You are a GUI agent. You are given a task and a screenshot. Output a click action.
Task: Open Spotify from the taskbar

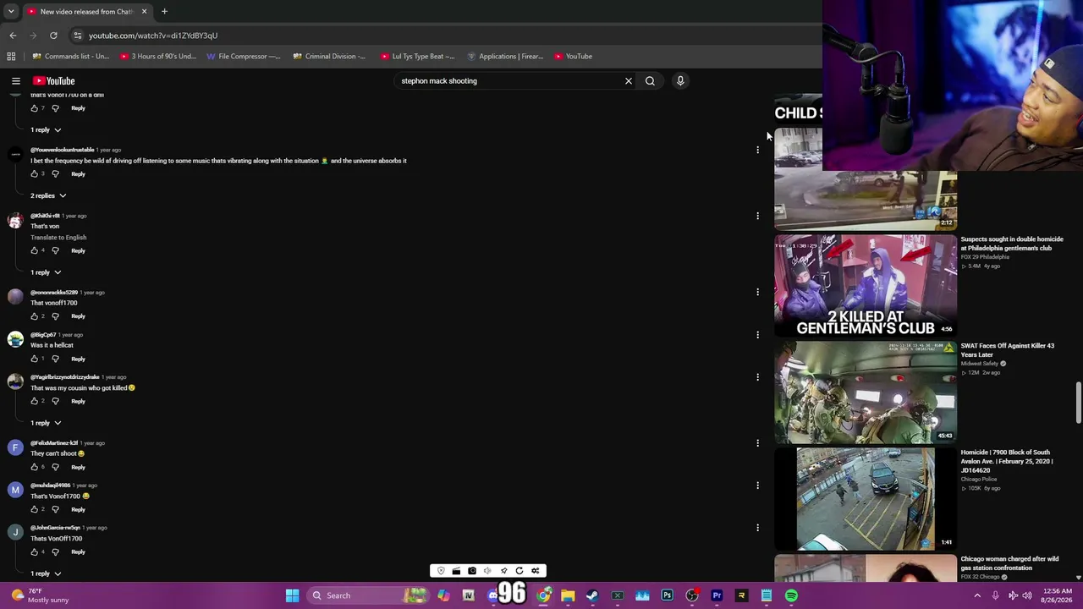791,595
